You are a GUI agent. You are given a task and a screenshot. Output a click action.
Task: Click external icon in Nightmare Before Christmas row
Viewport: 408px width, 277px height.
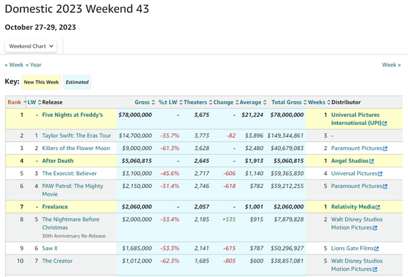pos(375,228)
